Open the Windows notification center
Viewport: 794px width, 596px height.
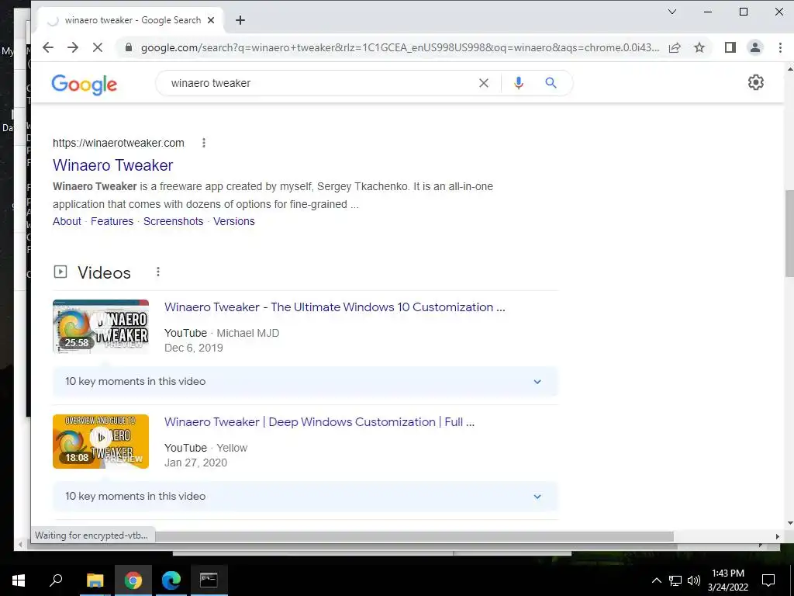768,580
